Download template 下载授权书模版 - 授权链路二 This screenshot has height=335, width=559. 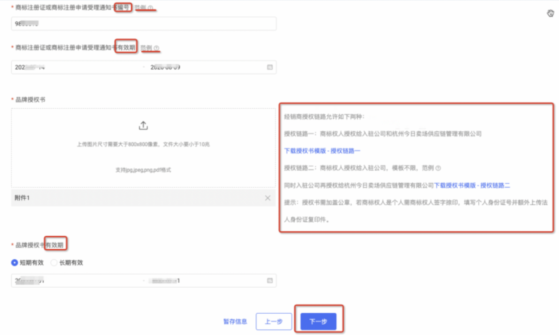[x=472, y=185]
